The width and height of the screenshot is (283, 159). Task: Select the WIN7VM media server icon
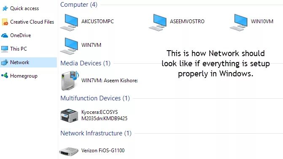(70, 81)
